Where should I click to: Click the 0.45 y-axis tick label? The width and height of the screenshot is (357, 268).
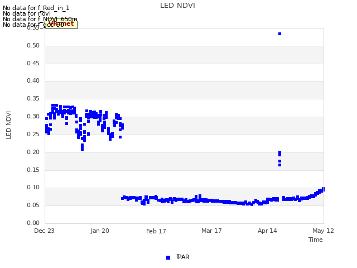click(x=33, y=63)
